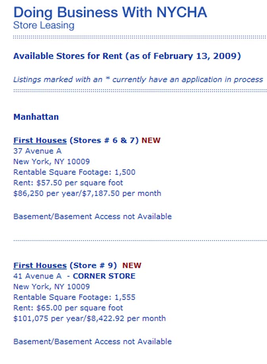Click the "(Stores # 6 & 7)" label
This screenshot has width=267, height=364.
coord(104,141)
